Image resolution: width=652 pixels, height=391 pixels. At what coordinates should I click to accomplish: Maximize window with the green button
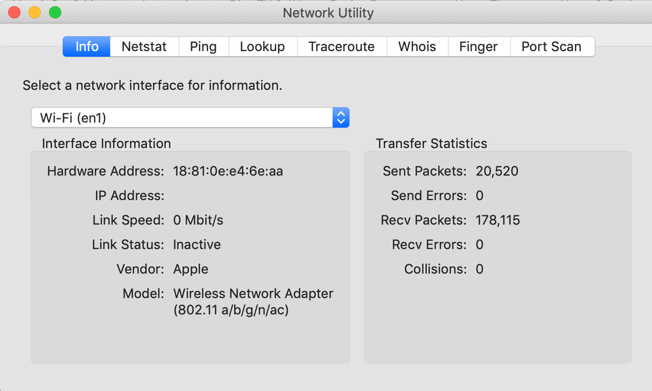[x=55, y=12]
